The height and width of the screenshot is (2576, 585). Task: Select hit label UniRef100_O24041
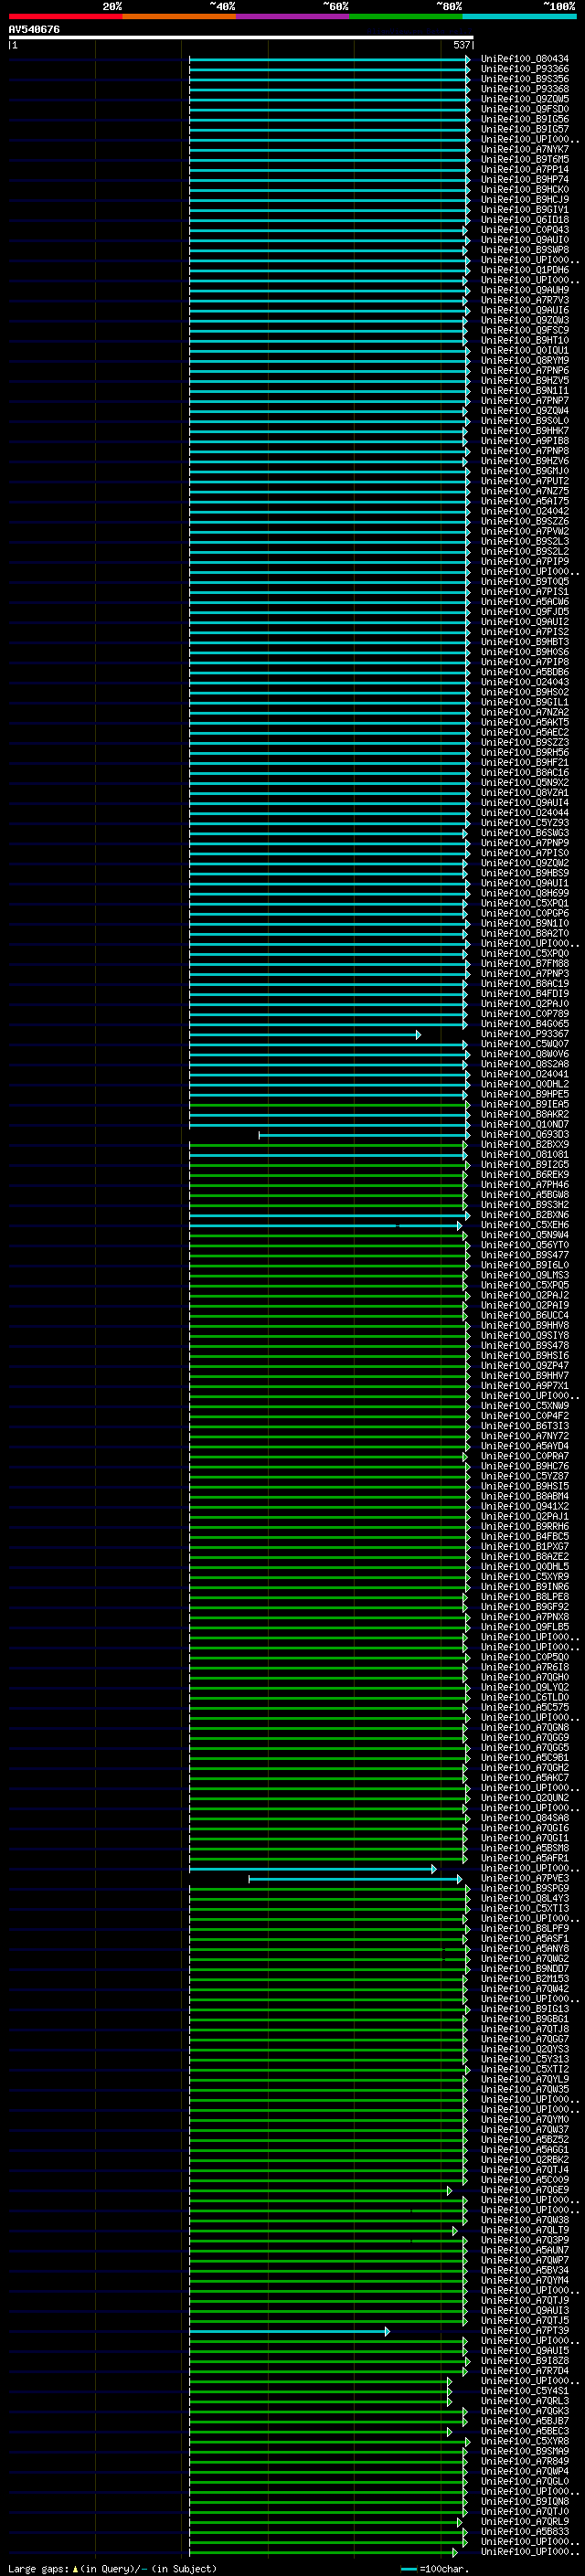[524, 1075]
